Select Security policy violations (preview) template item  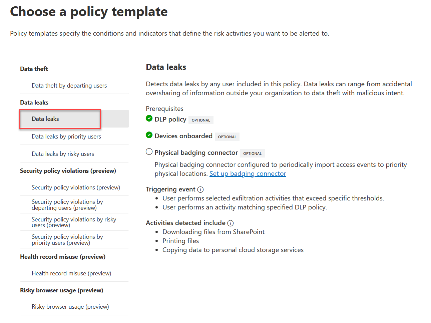76,187
